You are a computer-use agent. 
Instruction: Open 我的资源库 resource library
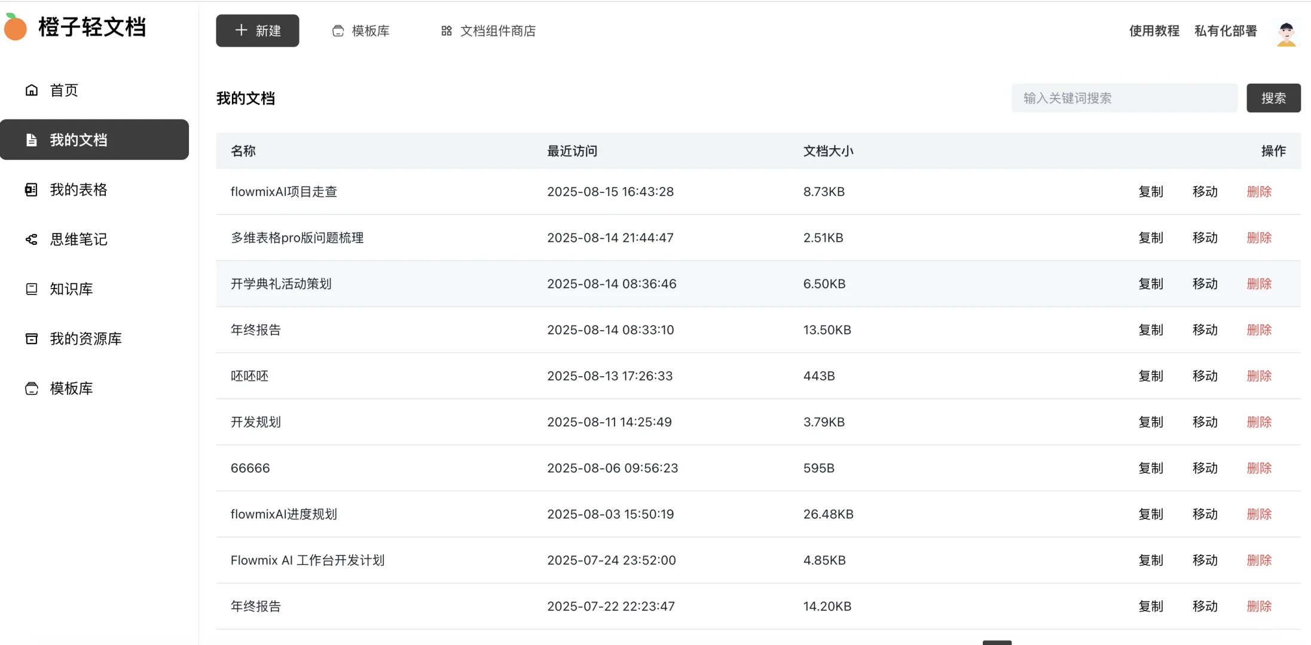click(85, 338)
